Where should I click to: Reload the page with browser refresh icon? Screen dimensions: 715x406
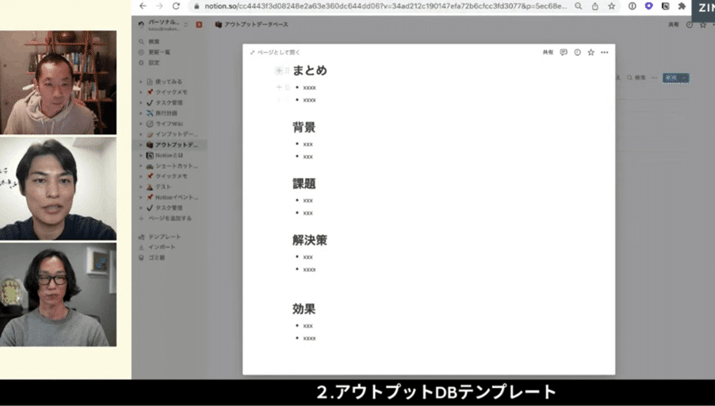pos(175,6)
